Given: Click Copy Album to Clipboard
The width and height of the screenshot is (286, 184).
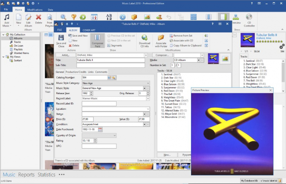Looking at the screenshot, I should click(x=186, y=46).
